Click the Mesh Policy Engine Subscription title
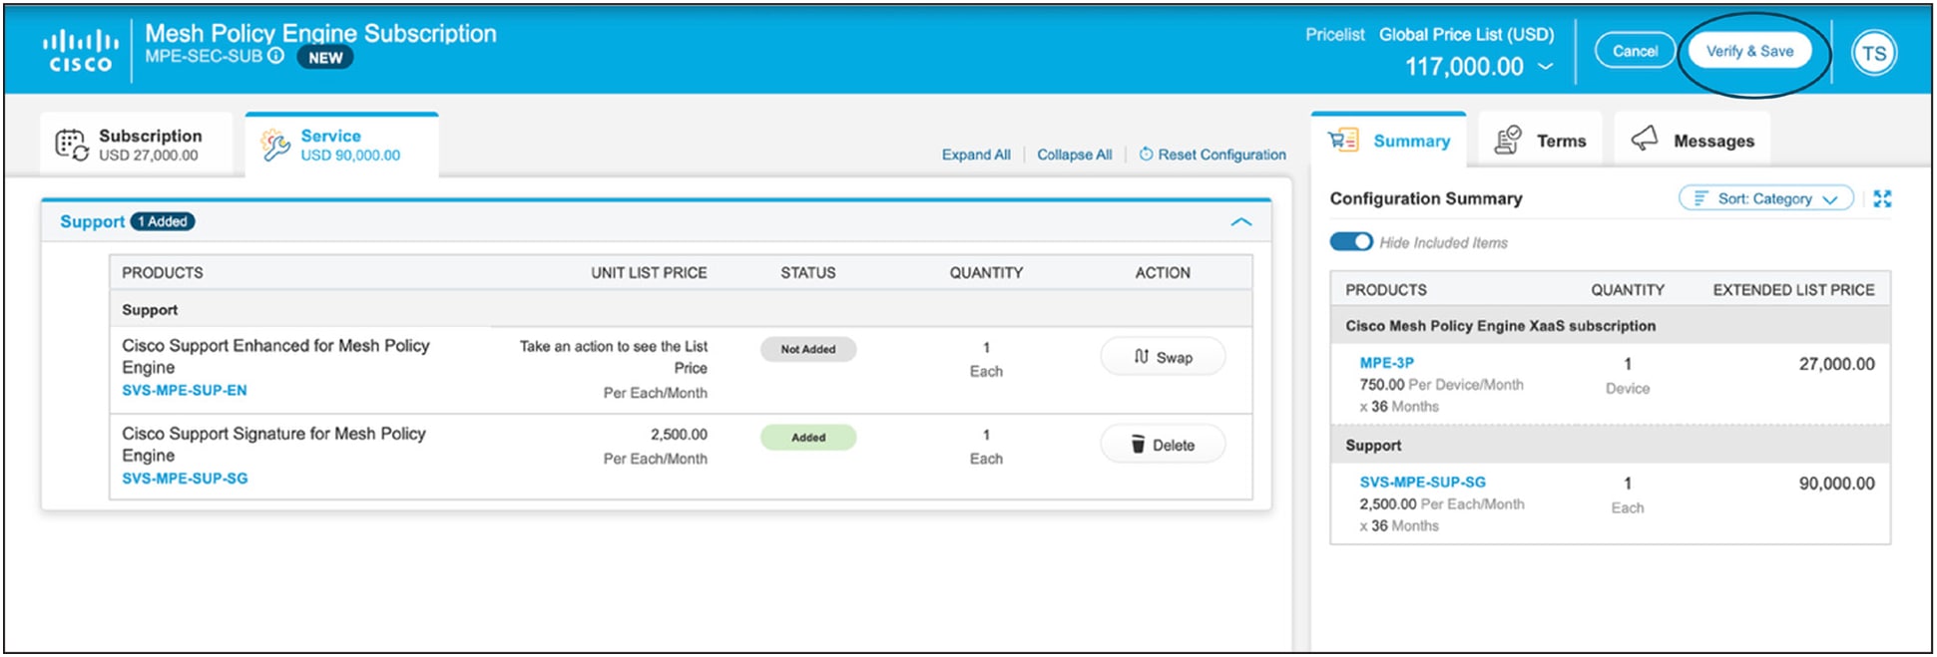This screenshot has height=657, width=1937. click(320, 33)
